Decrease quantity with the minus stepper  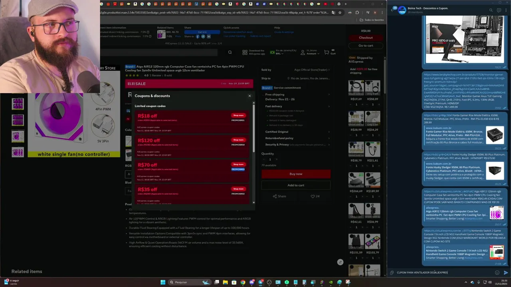click(263, 159)
